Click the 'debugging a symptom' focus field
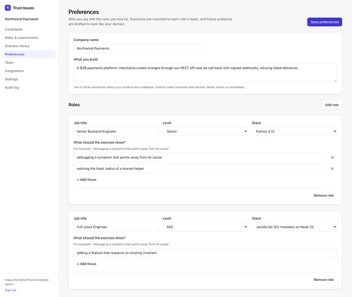Image resolution: width=352 pixels, height=297 pixels. coord(200,158)
